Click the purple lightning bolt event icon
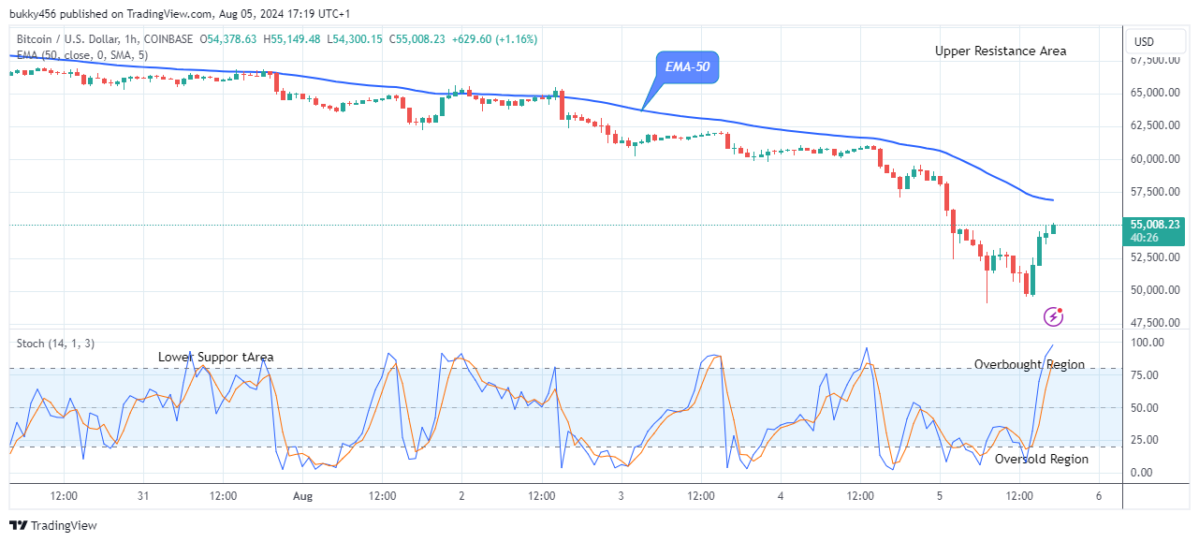 coord(1054,316)
